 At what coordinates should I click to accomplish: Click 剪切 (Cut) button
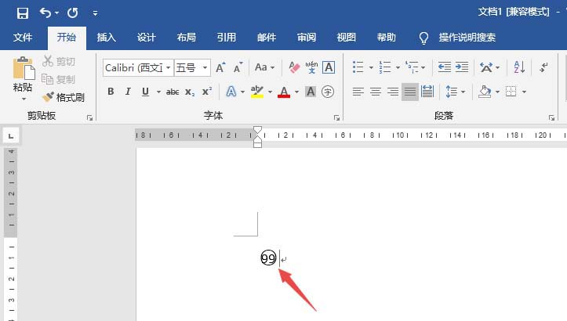pyautogui.click(x=59, y=61)
